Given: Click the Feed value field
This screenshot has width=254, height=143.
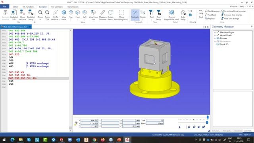Looking at the screenshot, I should (x=155, y=124).
